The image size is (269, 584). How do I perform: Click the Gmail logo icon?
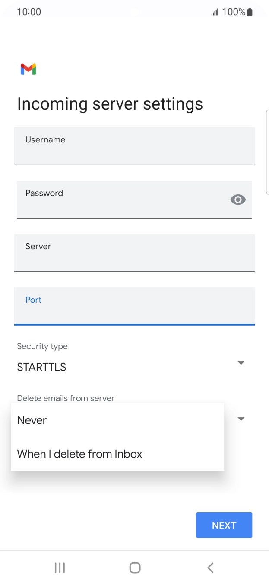[27, 69]
